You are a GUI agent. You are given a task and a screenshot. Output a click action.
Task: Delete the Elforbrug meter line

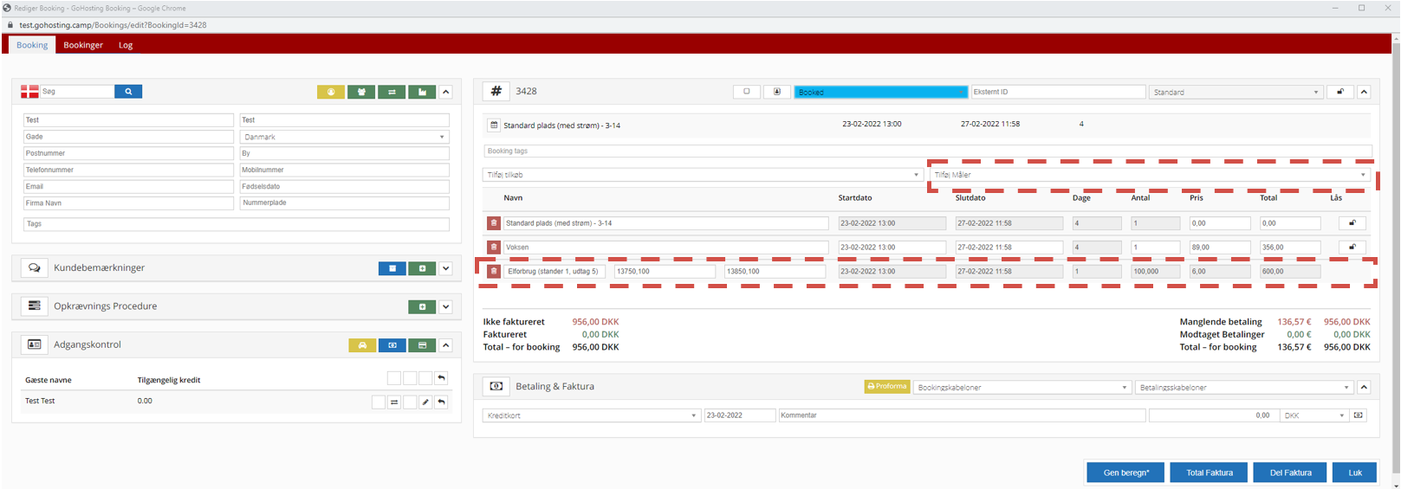pyautogui.click(x=494, y=272)
